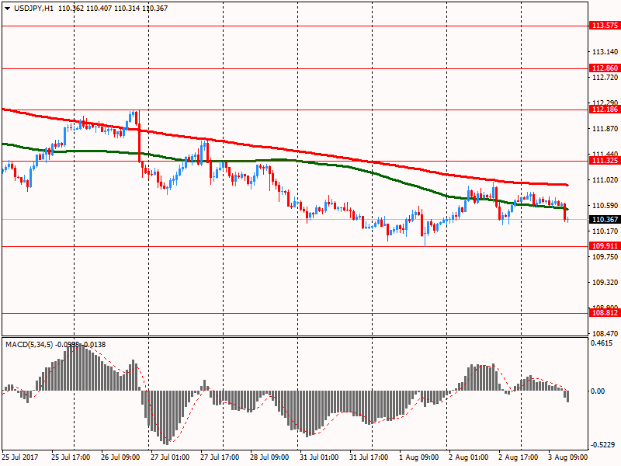The height and width of the screenshot is (466, 621).
Task: Click the 31 Jul 01:00 time label
Action: [319, 457]
